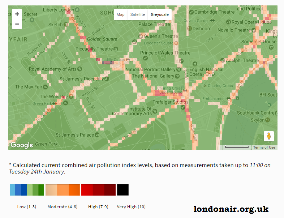Viewport: 284px width, 218px height.
Task: Zoom out with the minus button
Action: tap(17, 24)
